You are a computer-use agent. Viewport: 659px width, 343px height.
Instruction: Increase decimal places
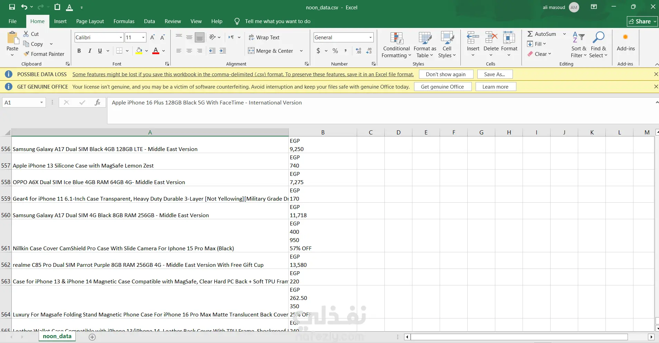coord(359,51)
